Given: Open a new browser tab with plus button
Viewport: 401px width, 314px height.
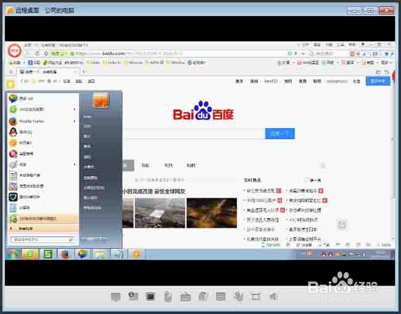Looking at the screenshot, I should pos(84,72).
